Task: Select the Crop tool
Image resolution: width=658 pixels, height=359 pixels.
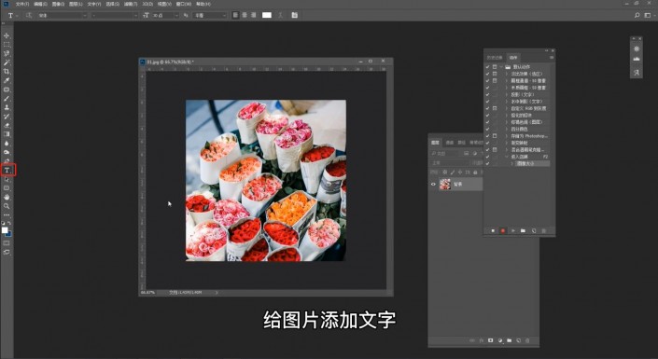Action: 7,72
